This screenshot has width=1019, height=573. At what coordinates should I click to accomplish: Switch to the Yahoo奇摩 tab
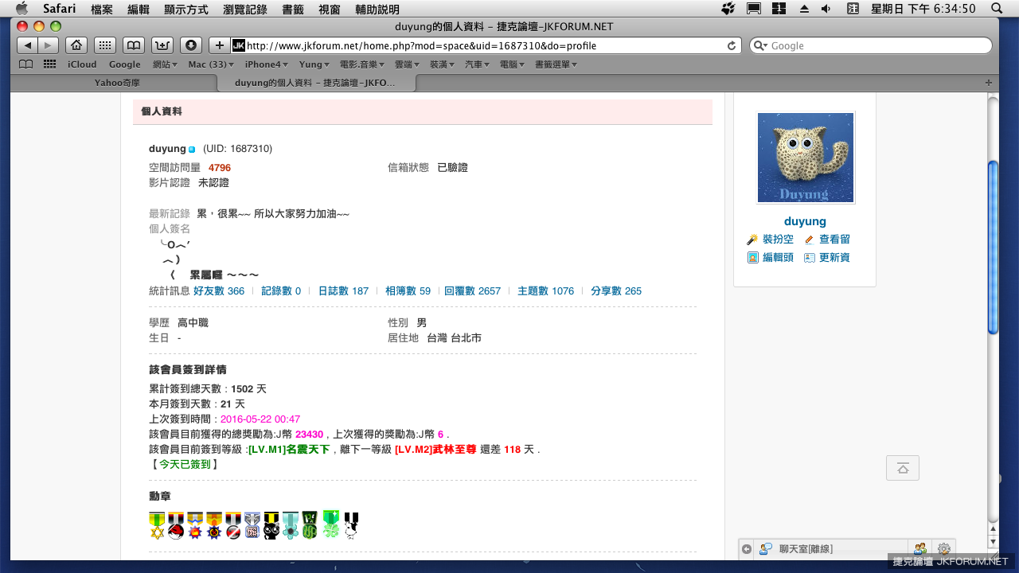(116, 83)
